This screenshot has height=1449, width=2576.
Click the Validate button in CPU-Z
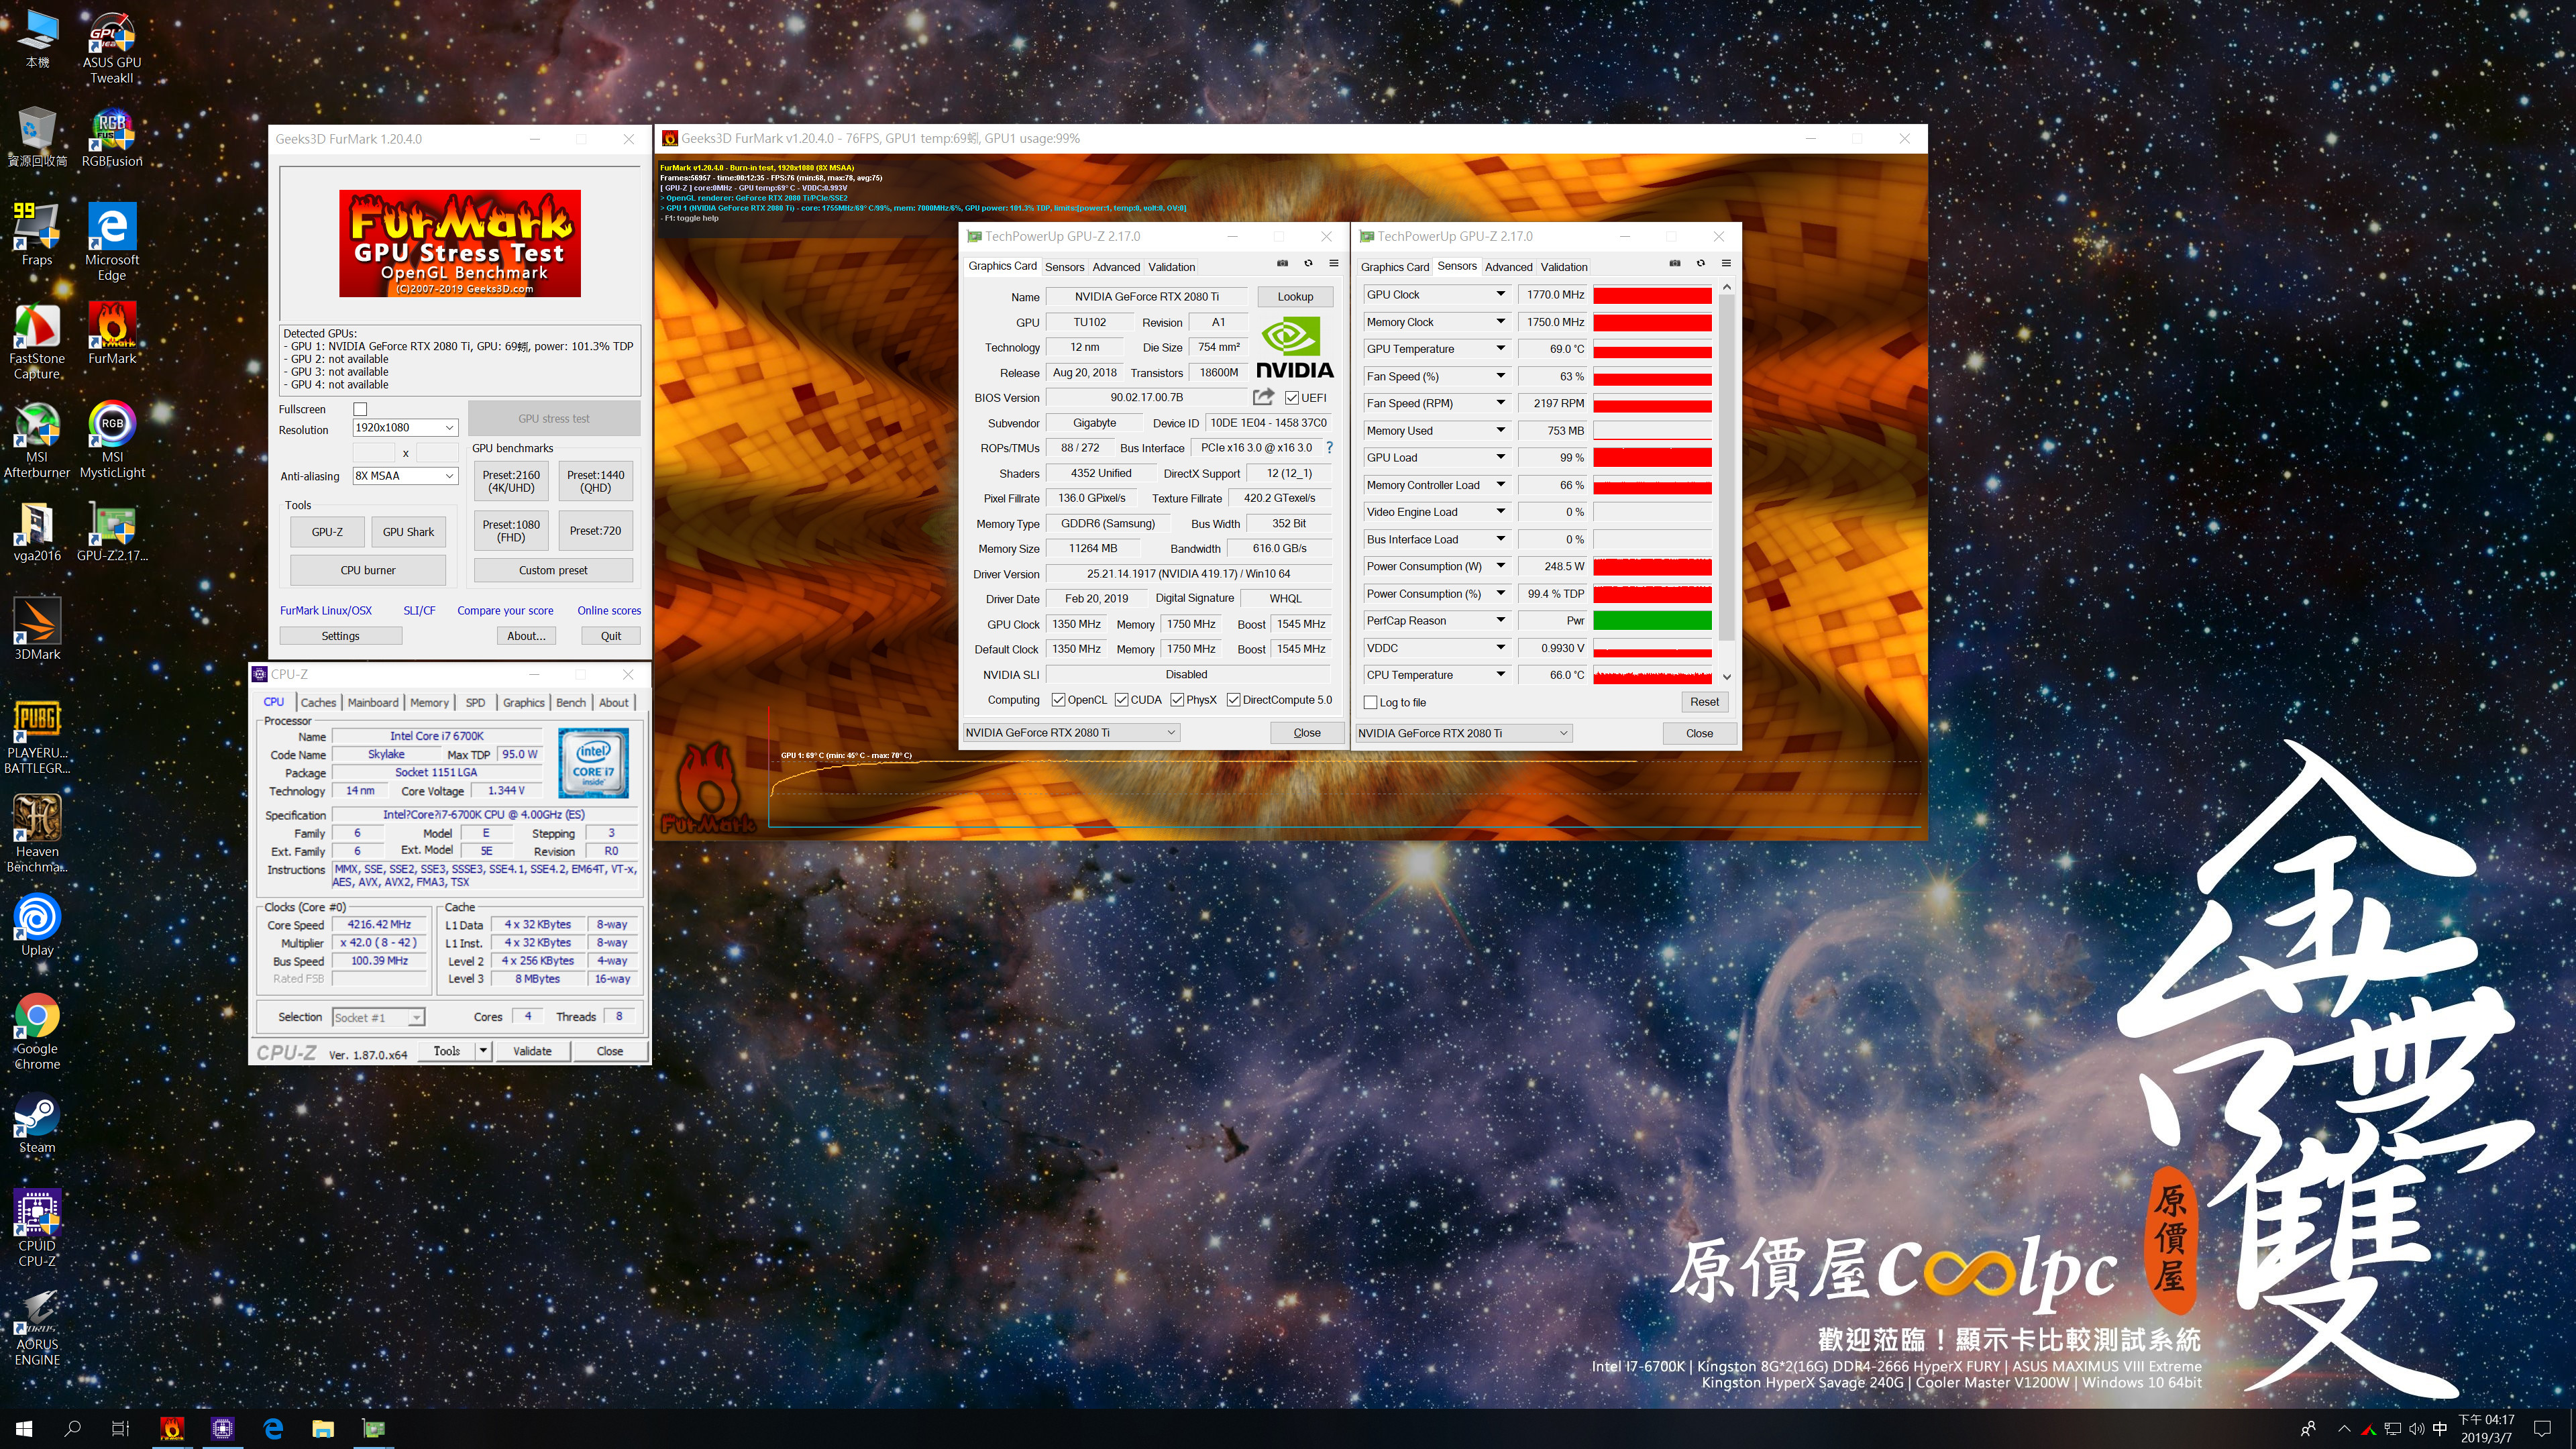[x=532, y=1051]
